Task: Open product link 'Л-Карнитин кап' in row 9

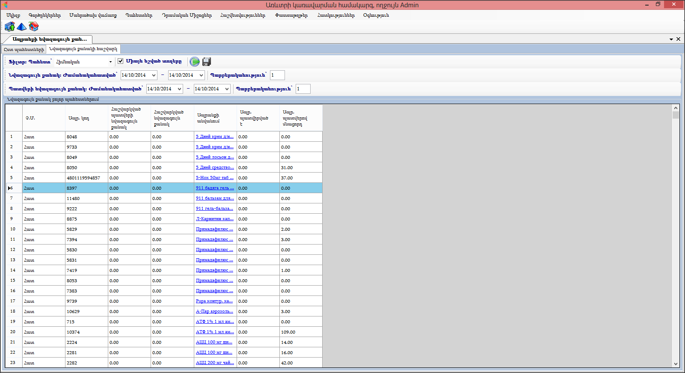Action: click(x=215, y=219)
